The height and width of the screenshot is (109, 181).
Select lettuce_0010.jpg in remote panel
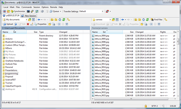[102, 54]
